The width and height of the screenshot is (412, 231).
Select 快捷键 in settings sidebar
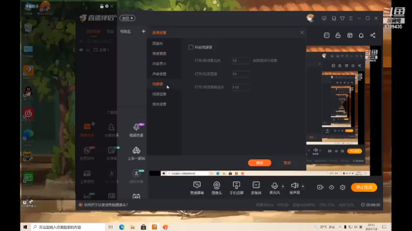click(x=158, y=84)
